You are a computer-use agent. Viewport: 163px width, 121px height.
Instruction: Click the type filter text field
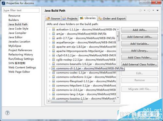(21, 10)
